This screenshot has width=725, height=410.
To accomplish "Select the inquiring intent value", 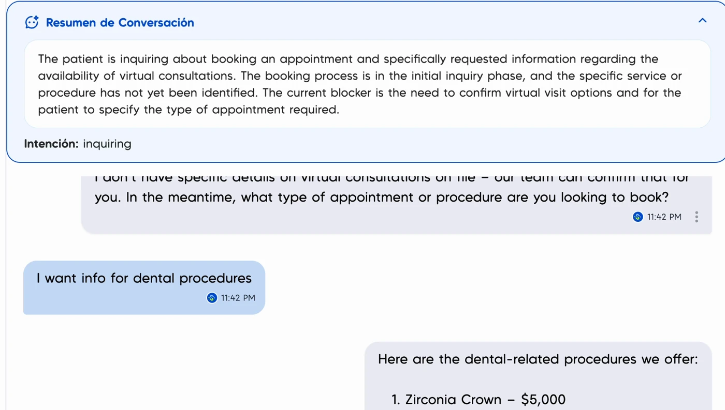I will tap(107, 144).
